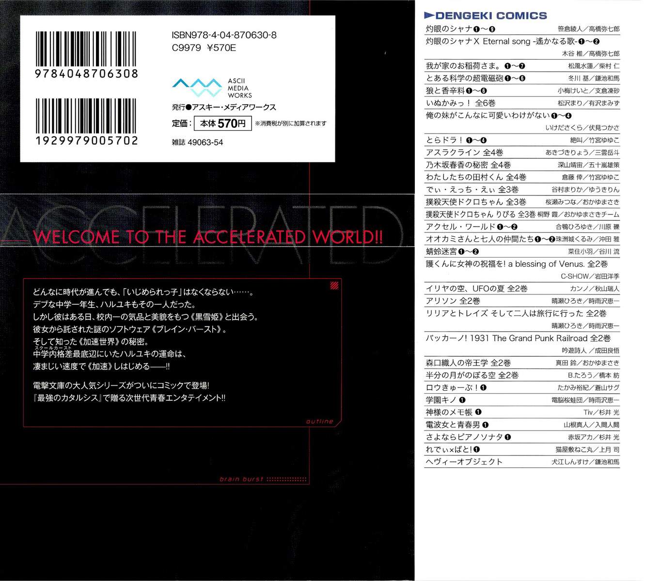The image size is (645, 581).
Task: Click author credit C-SHOW／岩田洋季
Action: click(590, 276)
